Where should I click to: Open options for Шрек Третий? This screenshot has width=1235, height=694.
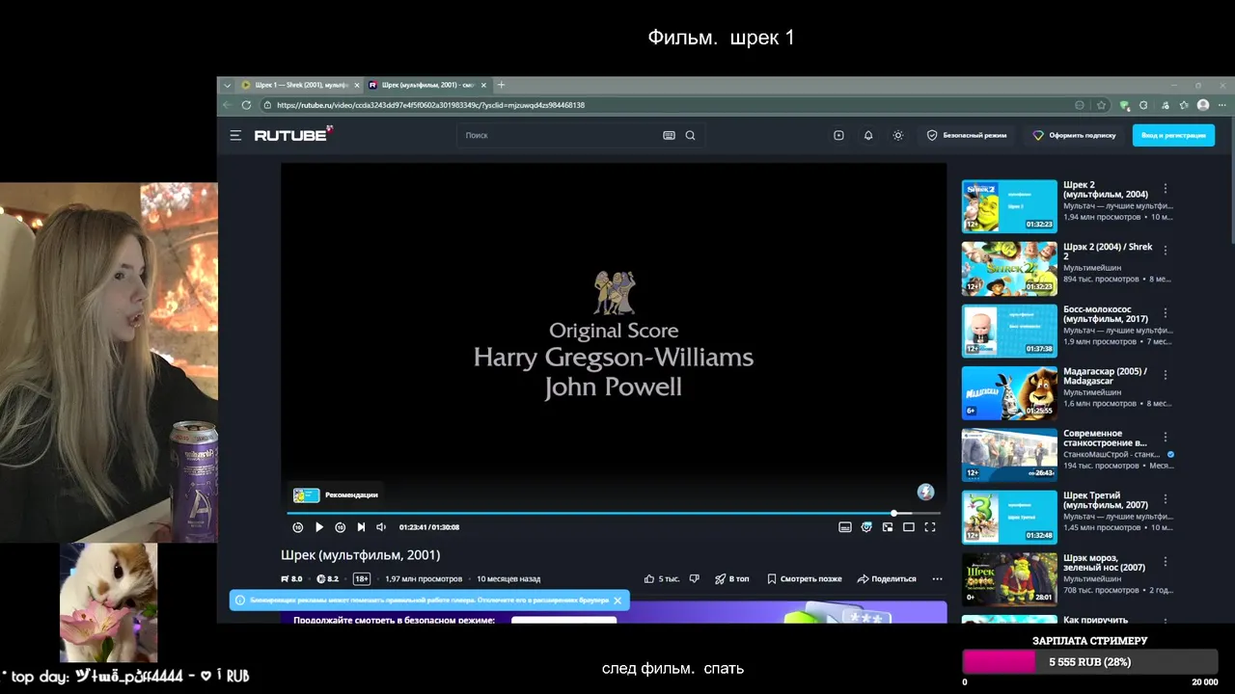tap(1166, 499)
